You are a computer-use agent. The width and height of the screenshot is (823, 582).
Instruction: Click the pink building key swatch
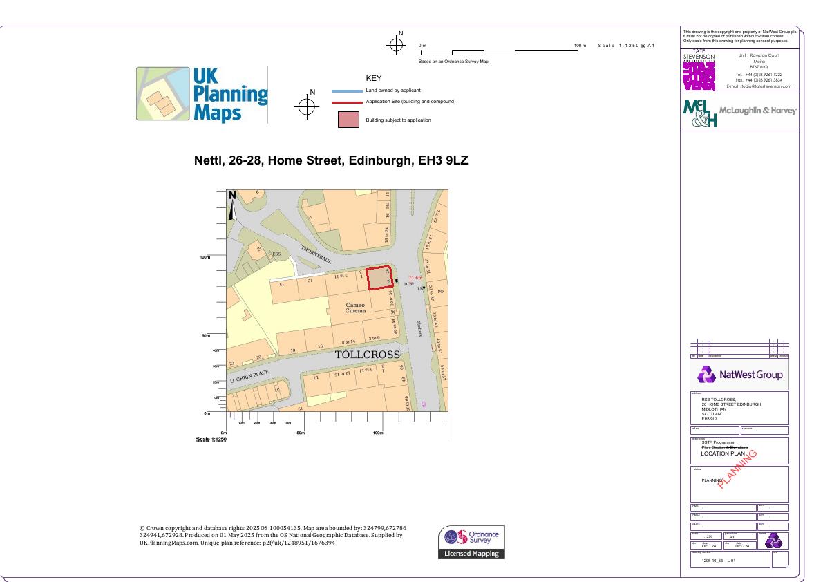348,120
